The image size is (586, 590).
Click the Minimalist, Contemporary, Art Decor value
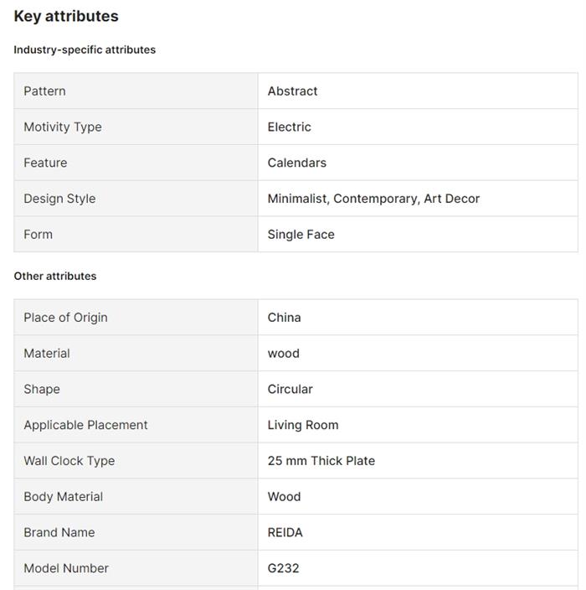373,199
